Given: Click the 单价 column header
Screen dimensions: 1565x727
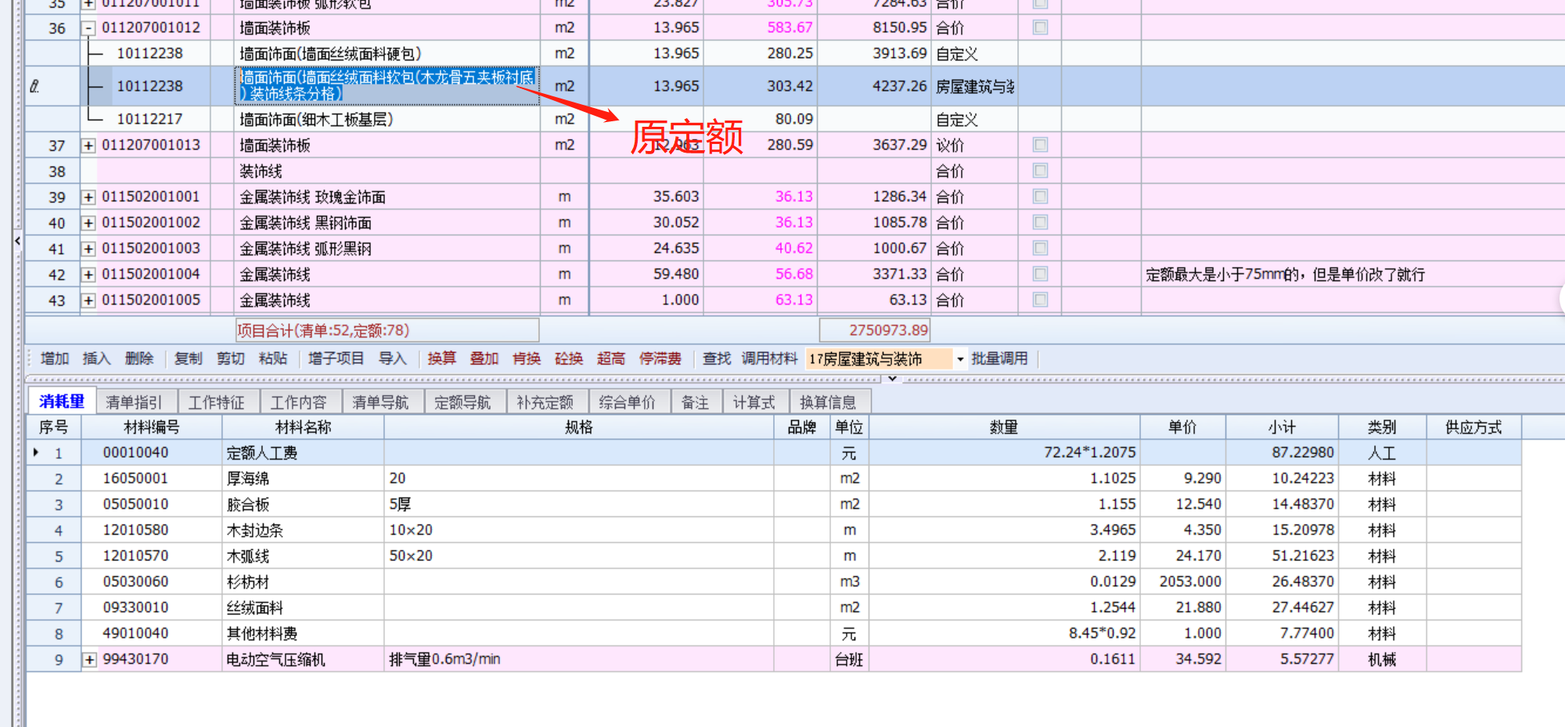Looking at the screenshot, I should point(1182,427).
